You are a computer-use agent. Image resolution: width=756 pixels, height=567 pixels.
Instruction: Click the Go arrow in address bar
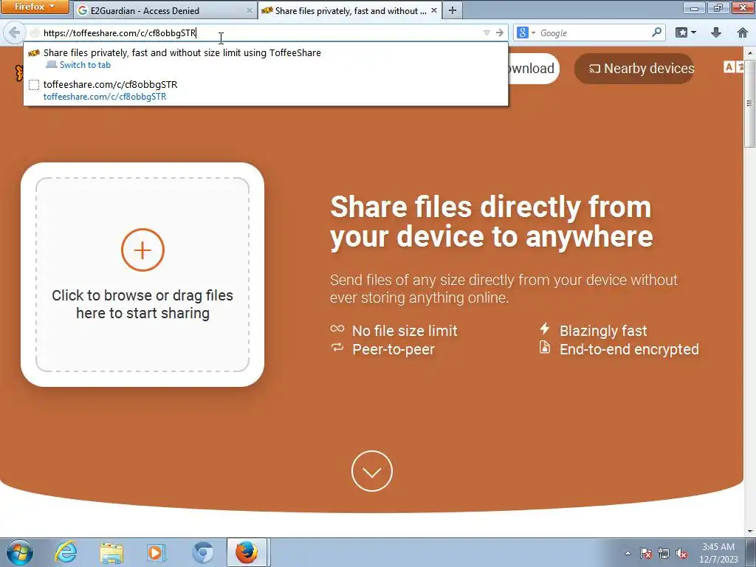click(500, 32)
